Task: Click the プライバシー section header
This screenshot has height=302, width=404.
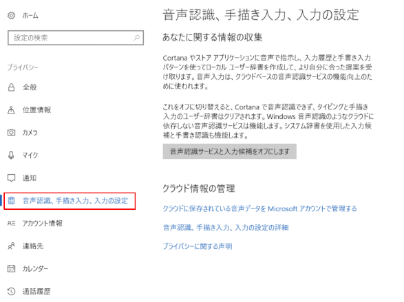Action: (x=23, y=67)
